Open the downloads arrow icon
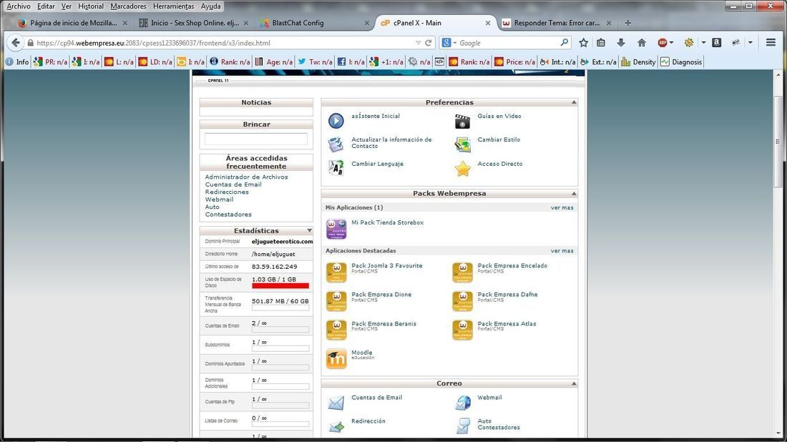This screenshot has height=442, width=787. (621, 43)
